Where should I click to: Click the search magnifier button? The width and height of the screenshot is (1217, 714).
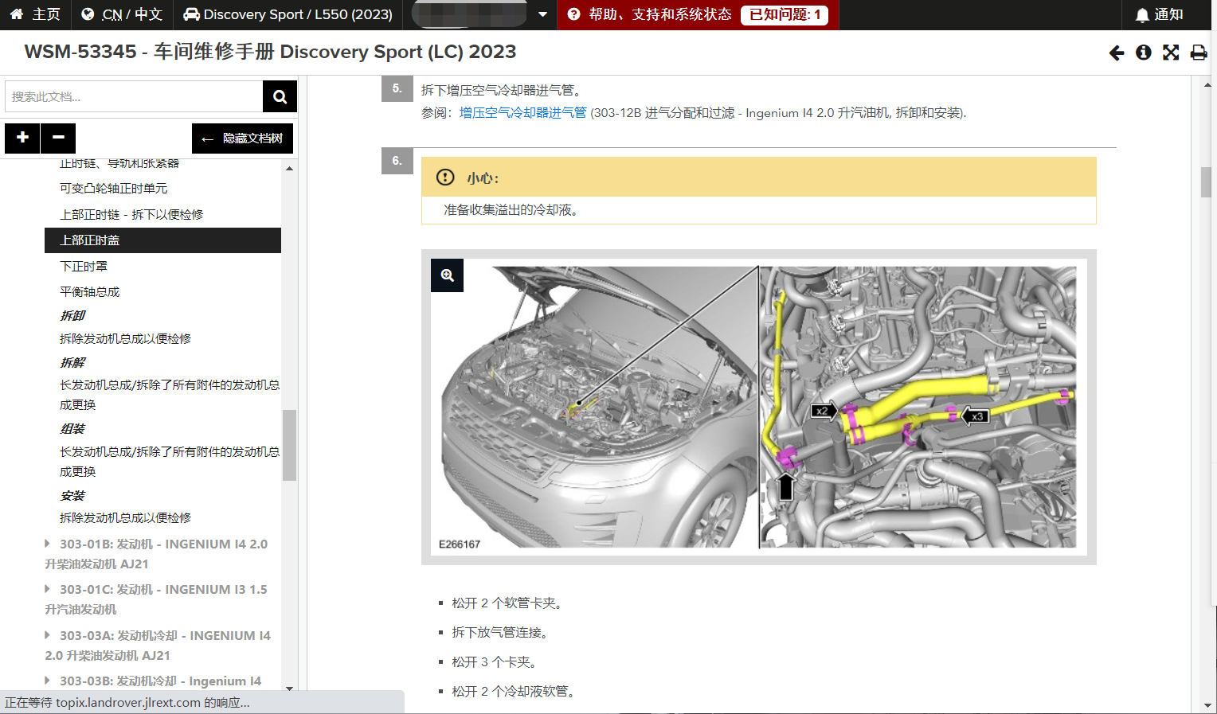(x=280, y=96)
